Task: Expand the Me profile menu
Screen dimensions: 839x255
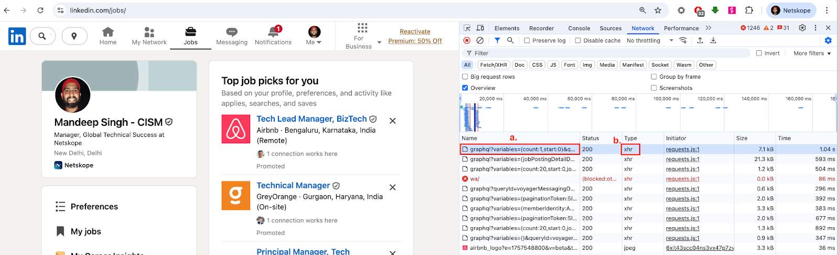Action: [314, 36]
